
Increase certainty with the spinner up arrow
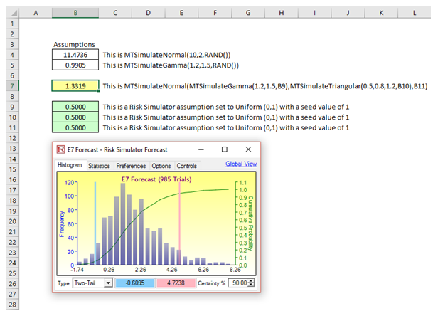click(x=251, y=281)
